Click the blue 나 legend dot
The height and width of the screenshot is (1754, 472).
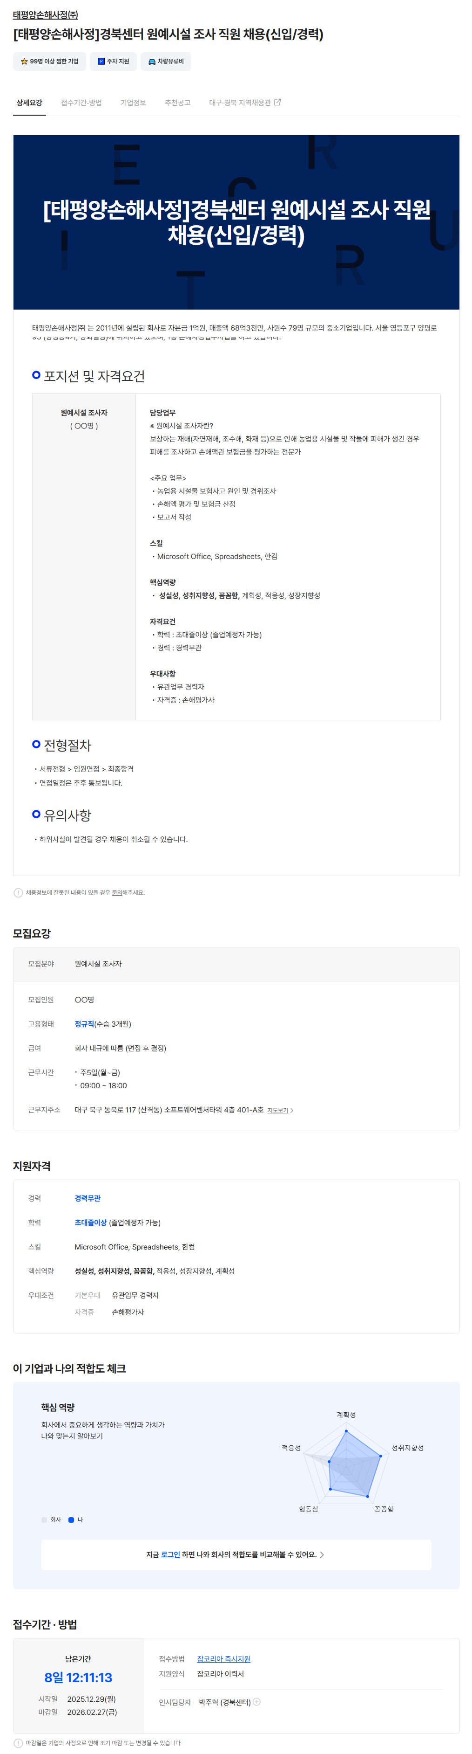tap(71, 1520)
